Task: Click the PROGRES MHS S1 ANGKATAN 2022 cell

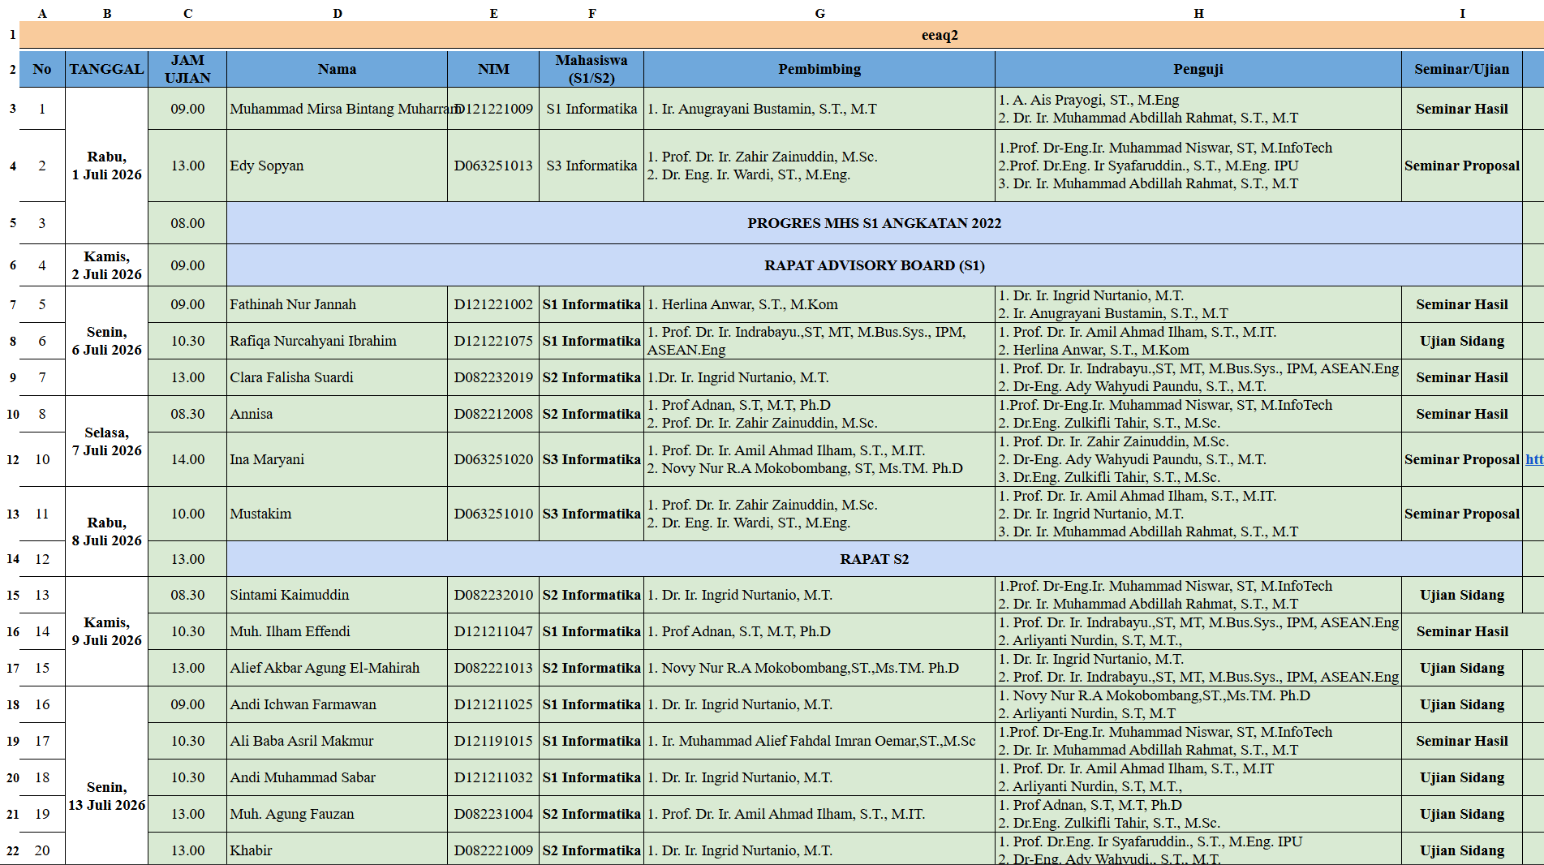Action: [x=875, y=223]
